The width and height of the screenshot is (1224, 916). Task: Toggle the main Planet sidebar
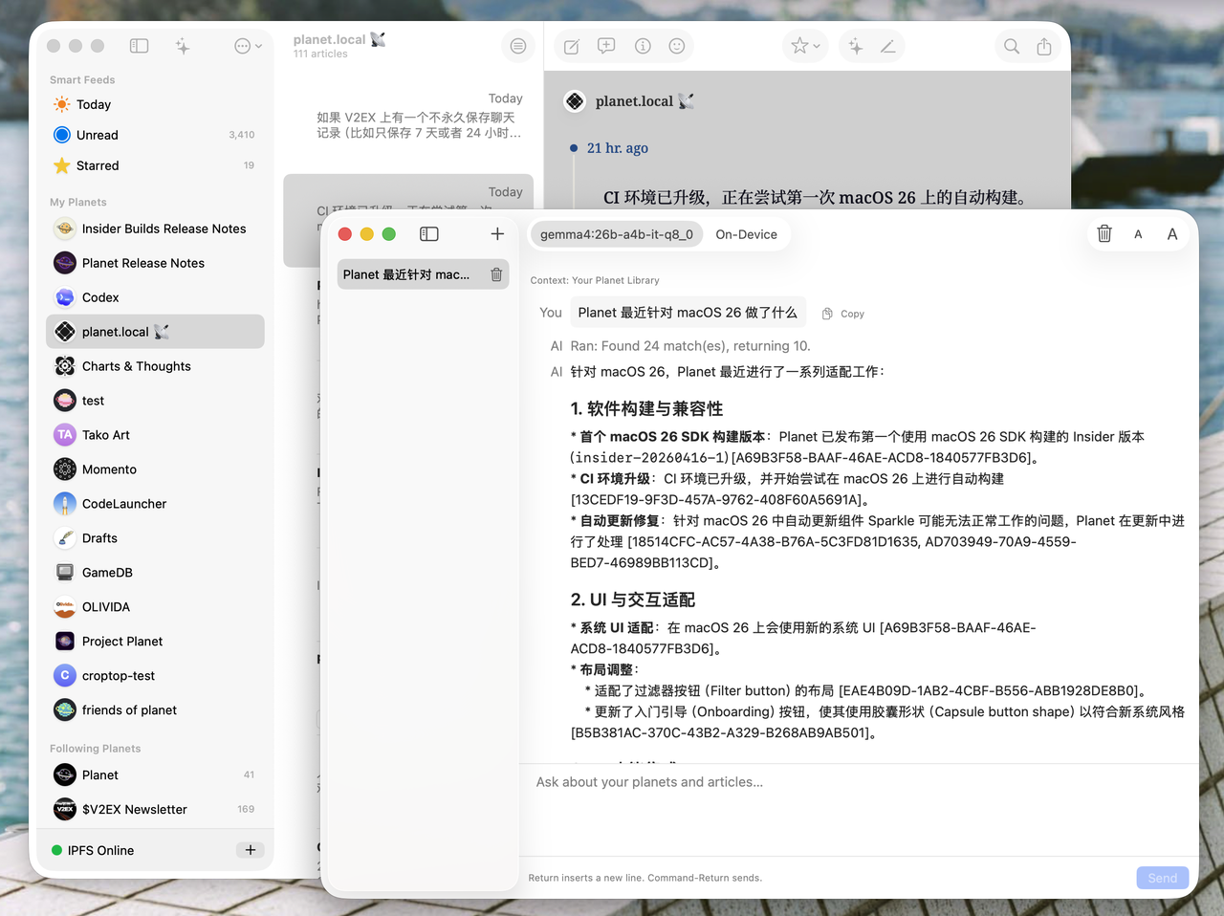click(140, 46)
